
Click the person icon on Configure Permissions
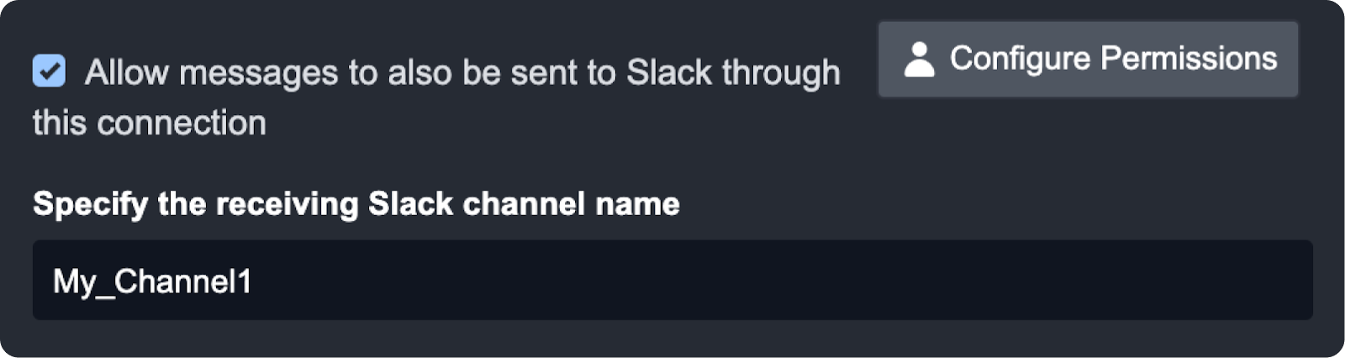click(919, 60)
